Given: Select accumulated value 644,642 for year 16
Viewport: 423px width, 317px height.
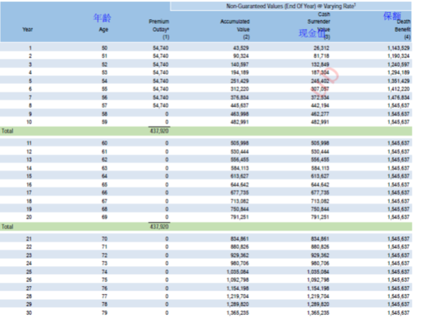Looking at the screenshot, I should (x=240, y=185).
